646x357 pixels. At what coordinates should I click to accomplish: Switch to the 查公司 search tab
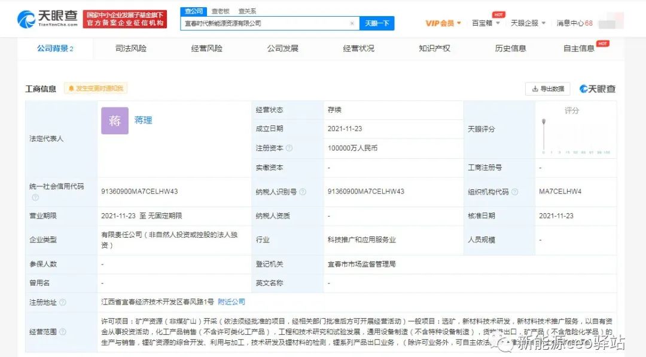[194, 11]
